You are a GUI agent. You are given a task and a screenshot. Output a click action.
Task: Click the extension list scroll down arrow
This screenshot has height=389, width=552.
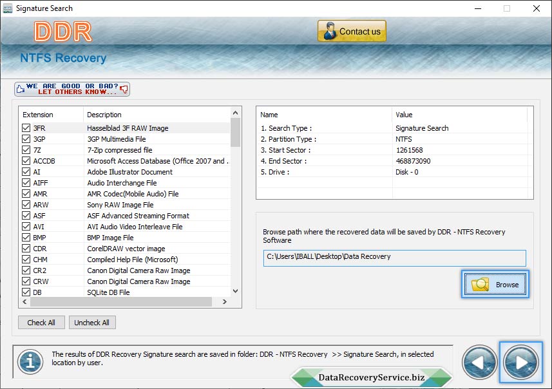tap(236, 291)
